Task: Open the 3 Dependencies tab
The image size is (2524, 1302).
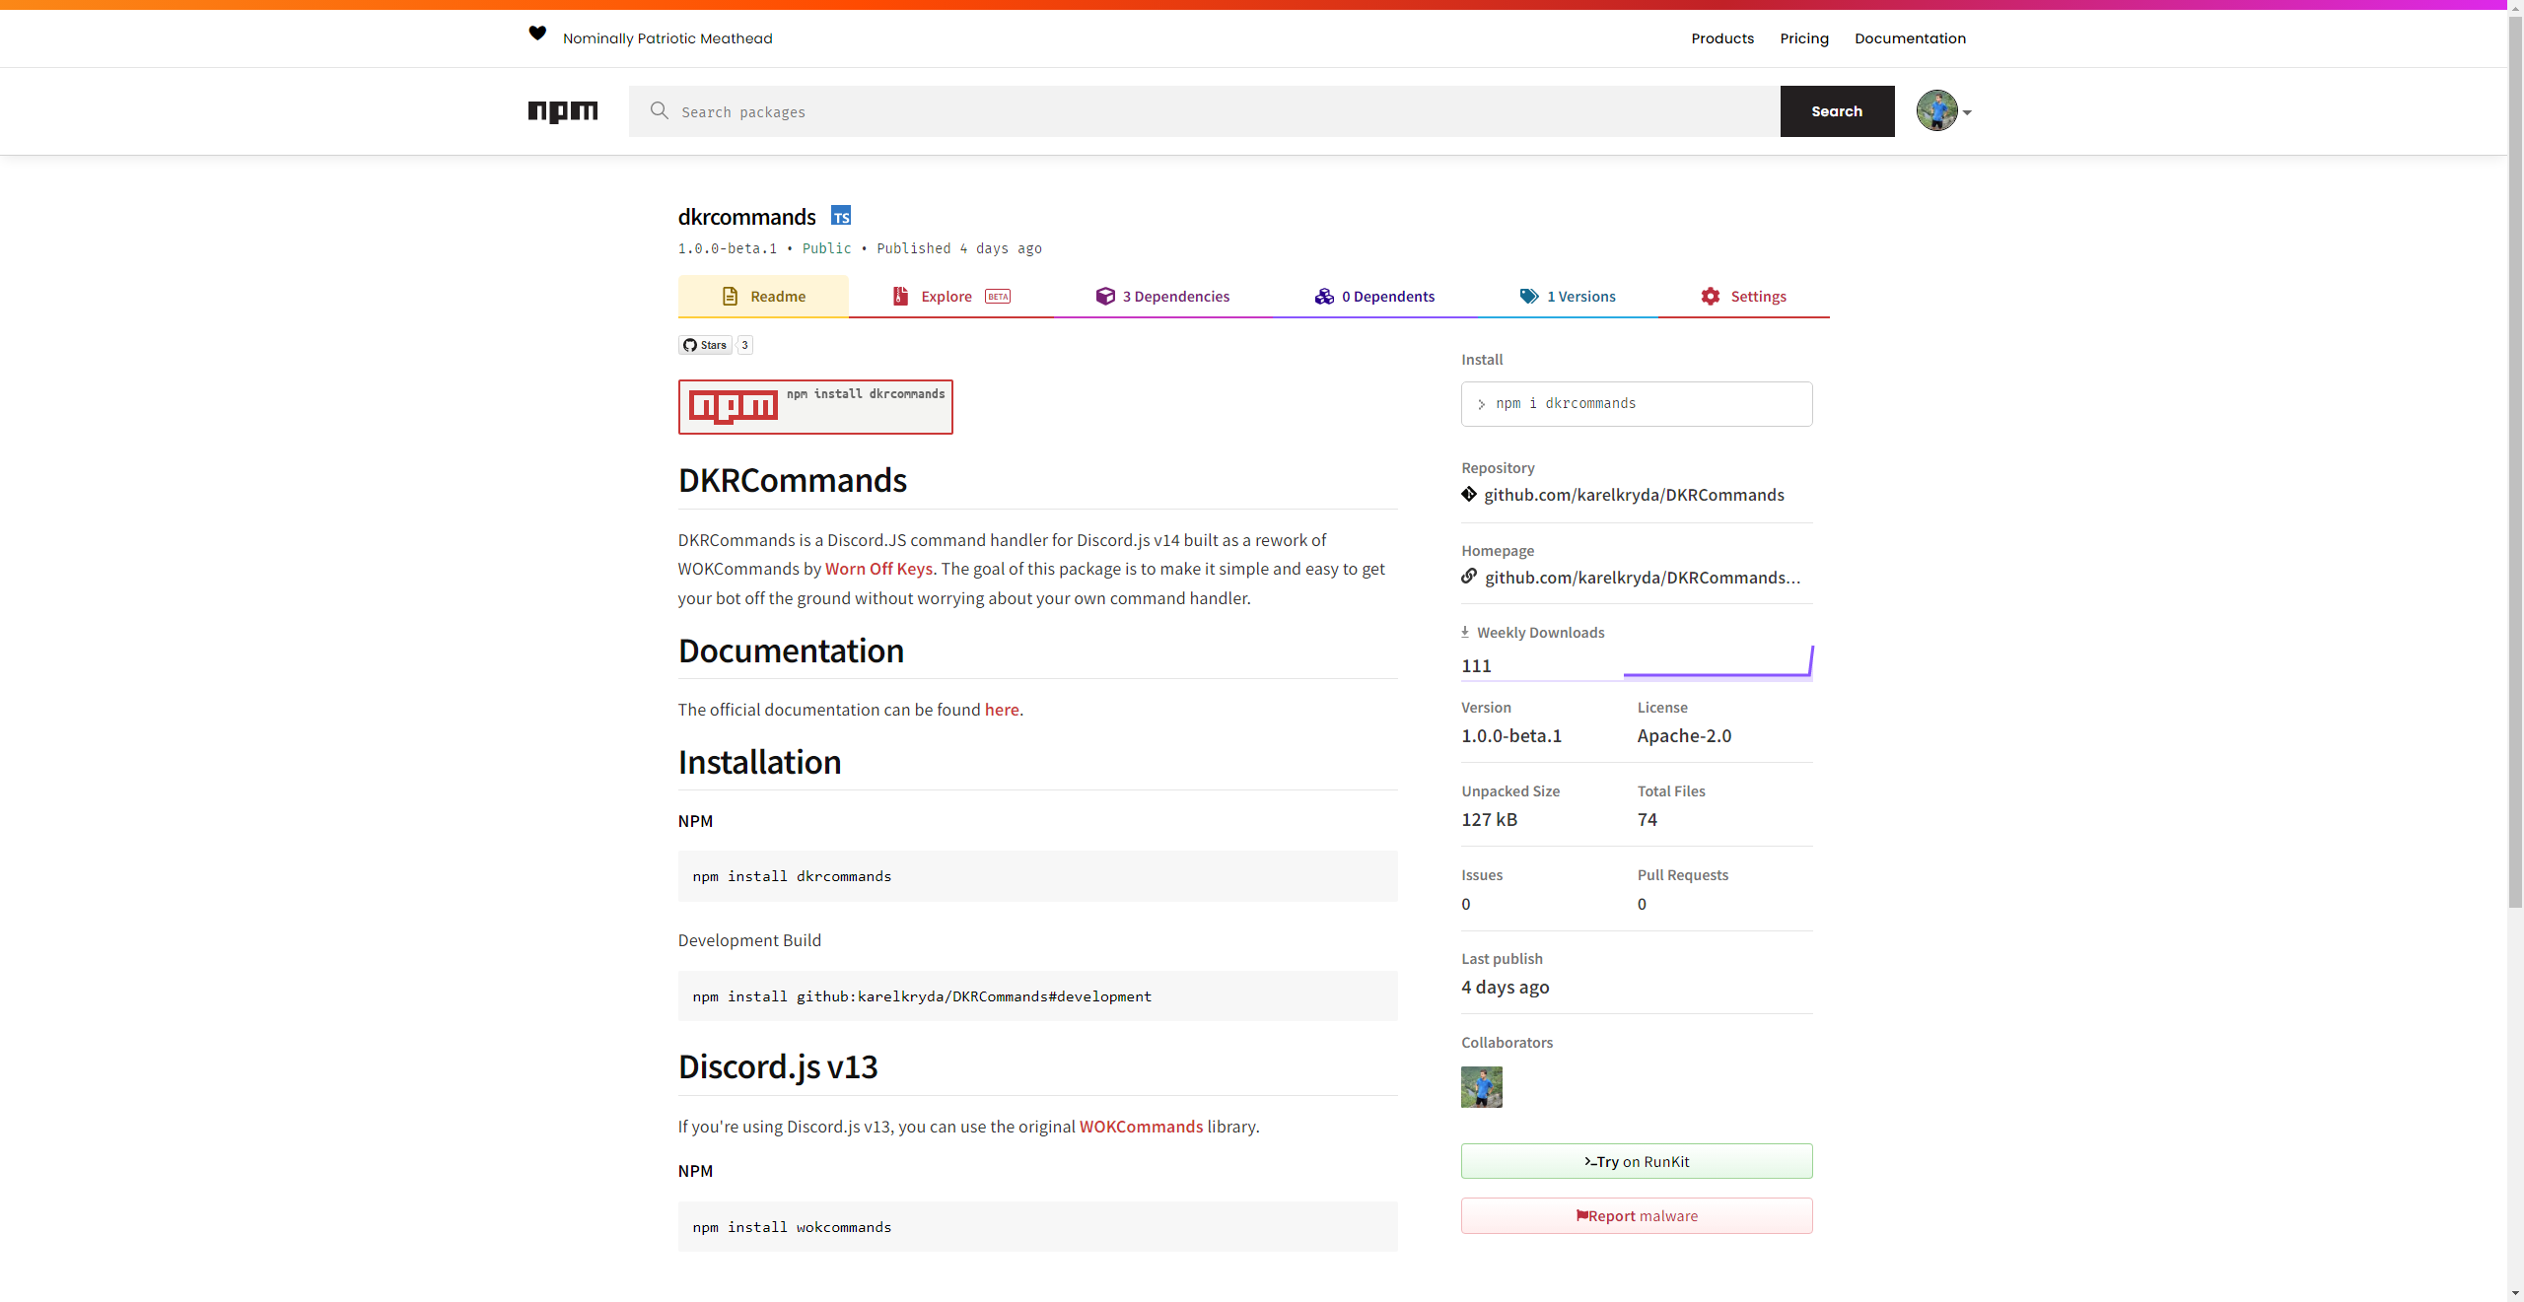Action: pos(1162,297)
